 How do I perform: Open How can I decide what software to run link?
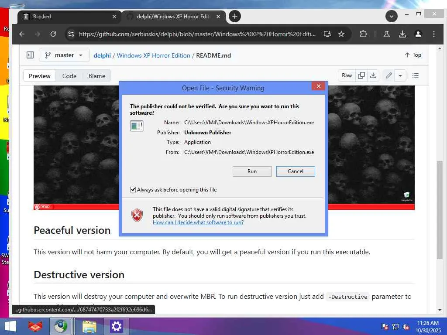(x=198, y=222)
